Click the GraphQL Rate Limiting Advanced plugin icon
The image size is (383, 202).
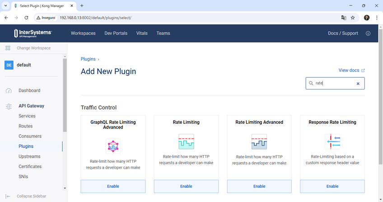[x=113, y=146]
